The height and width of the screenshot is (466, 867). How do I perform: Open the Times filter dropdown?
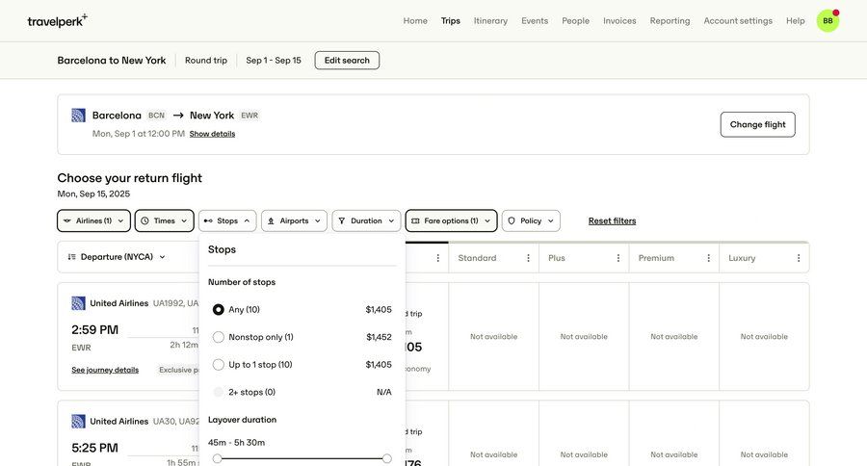tap(164, 220)
